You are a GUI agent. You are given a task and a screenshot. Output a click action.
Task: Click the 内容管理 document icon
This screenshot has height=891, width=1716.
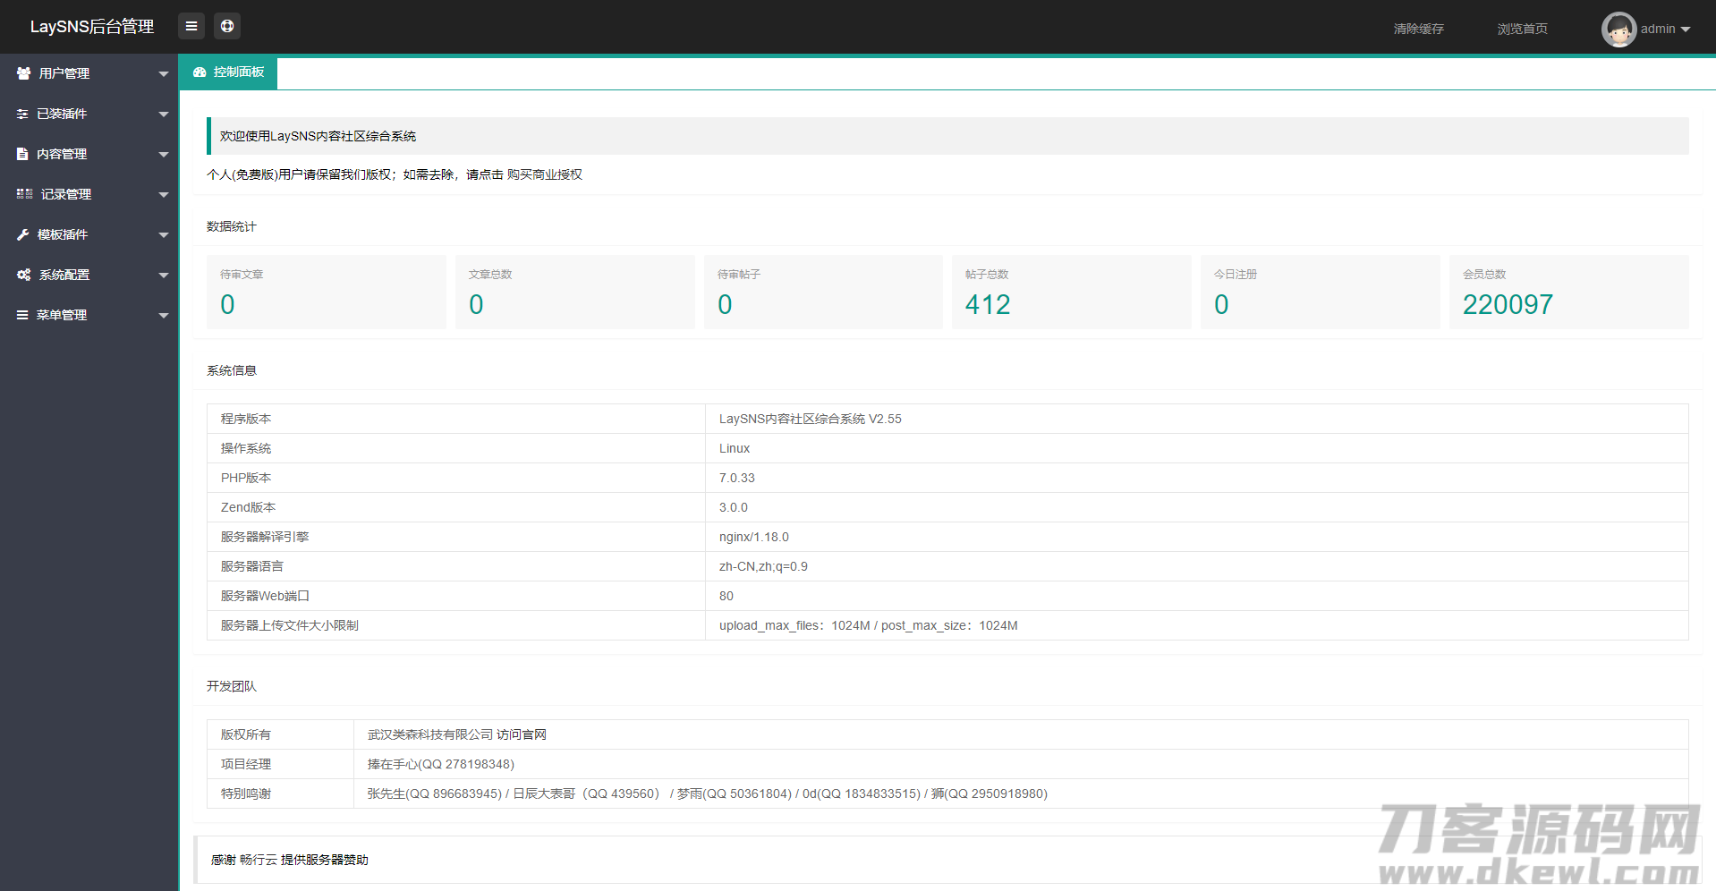22,154
